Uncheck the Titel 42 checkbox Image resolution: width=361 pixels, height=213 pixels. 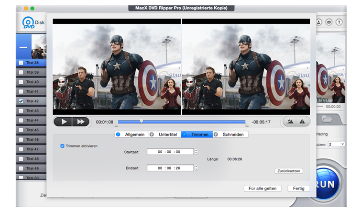(x=21, y=101)
